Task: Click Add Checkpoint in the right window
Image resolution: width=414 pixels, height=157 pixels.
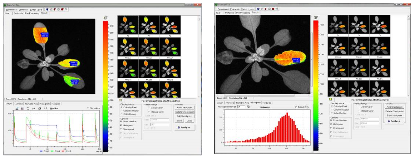Action: (x=394, y=107)
